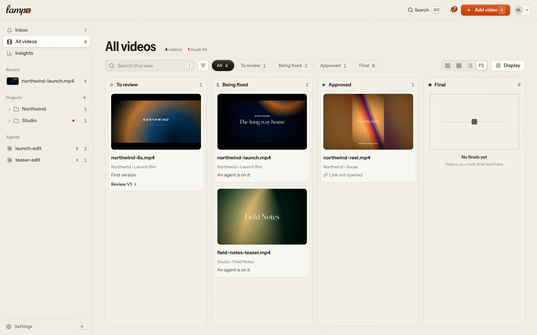Click the Being fixed hourglass icon
537x335 pixels.
point(218,85)
